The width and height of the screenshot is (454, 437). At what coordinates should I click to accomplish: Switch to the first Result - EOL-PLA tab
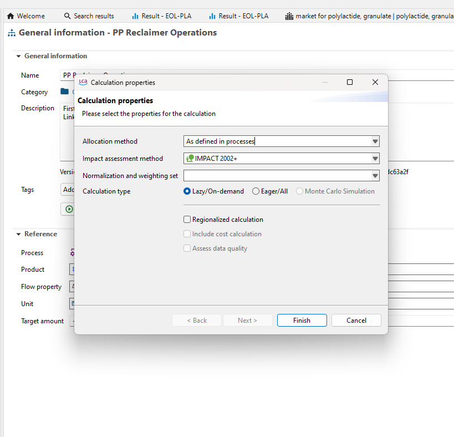pyautogui.click(x=161, y=16)
